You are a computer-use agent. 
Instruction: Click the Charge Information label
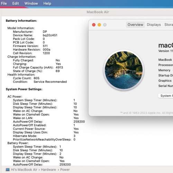tap(22, 57)
